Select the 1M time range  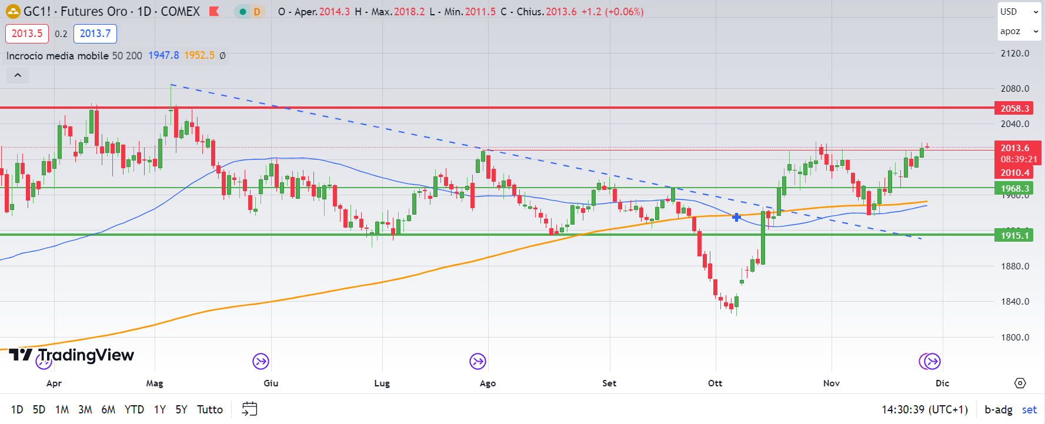[x=62, y=409]
